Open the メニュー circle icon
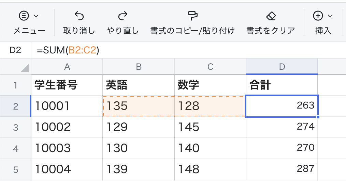 24,16
